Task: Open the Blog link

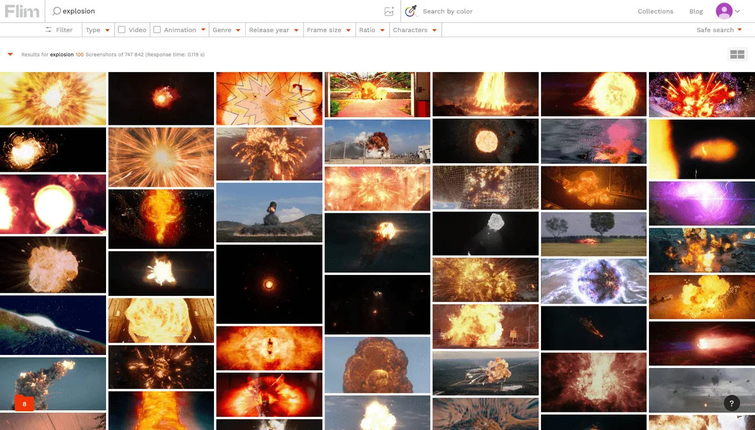Action: [x=696, y=11]
